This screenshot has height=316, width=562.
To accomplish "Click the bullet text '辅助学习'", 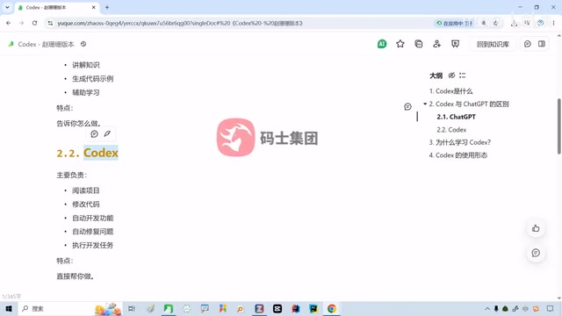I will pyautogui.click(x=86, y=92).
